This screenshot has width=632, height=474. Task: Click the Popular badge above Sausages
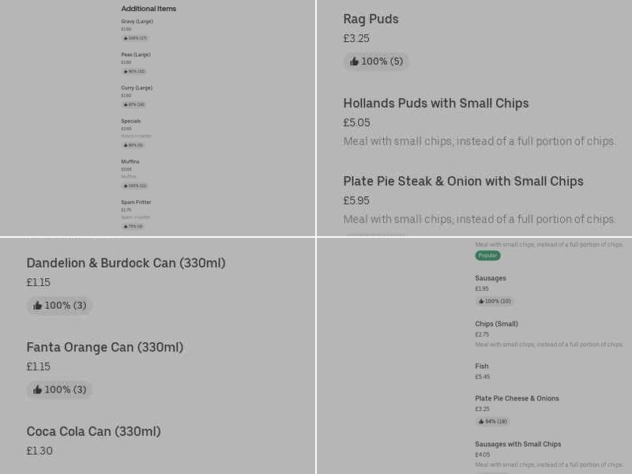tap(487, 255)
